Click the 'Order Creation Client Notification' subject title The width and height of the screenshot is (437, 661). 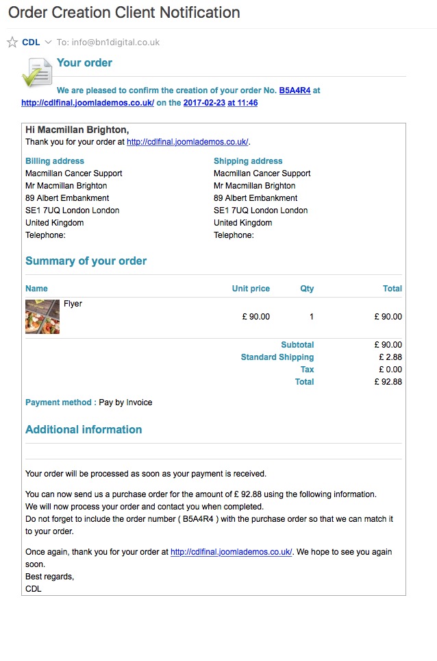[124, 12]
